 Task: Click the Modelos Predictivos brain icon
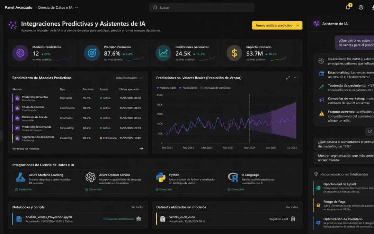click(20, 53)
